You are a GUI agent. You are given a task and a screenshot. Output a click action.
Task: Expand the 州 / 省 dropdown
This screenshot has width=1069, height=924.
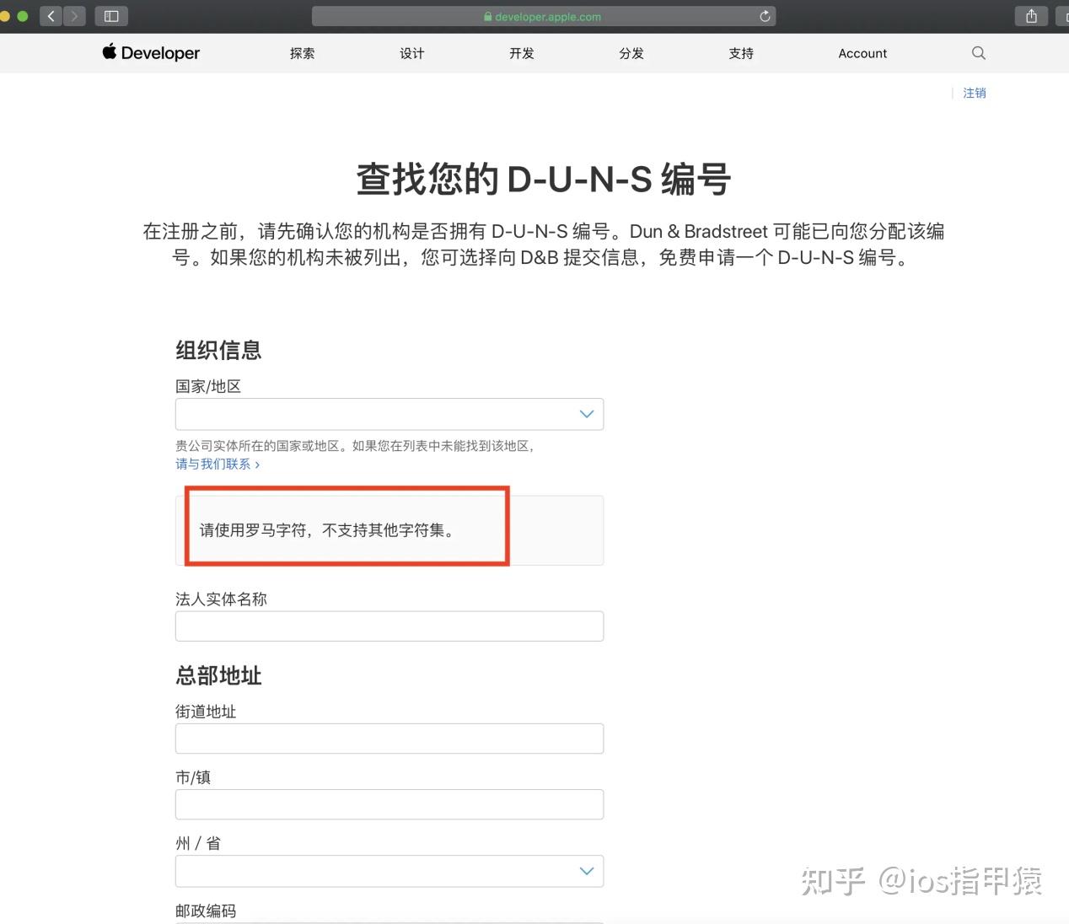click(389, 871)
